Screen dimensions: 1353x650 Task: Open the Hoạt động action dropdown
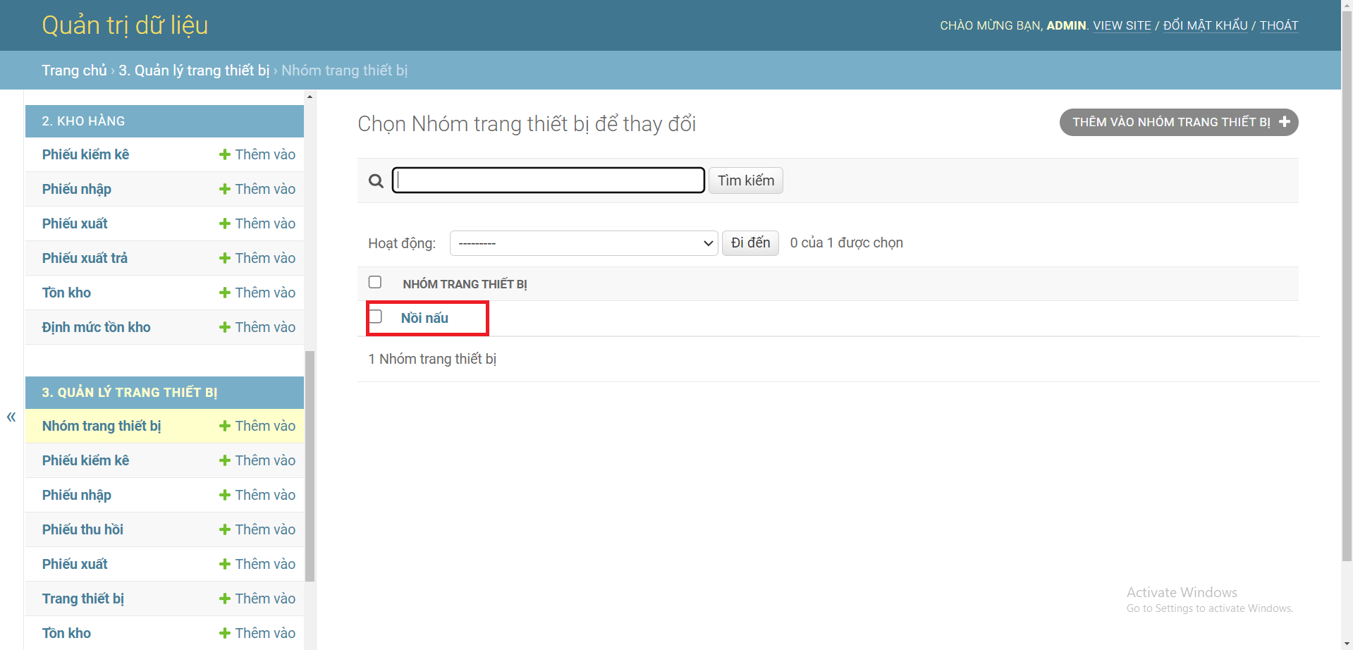(583, 243)
